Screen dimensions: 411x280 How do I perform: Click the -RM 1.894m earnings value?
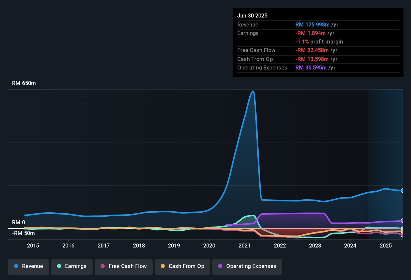tap(310, 33)
